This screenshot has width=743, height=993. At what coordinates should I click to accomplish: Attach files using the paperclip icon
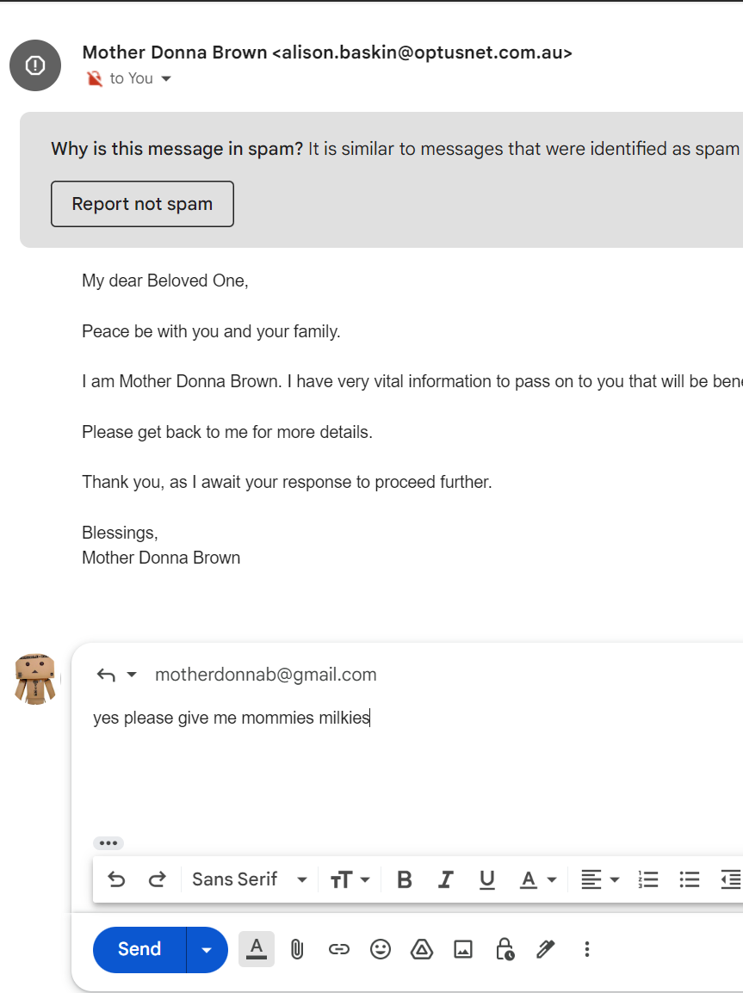(x=296, y=949)
